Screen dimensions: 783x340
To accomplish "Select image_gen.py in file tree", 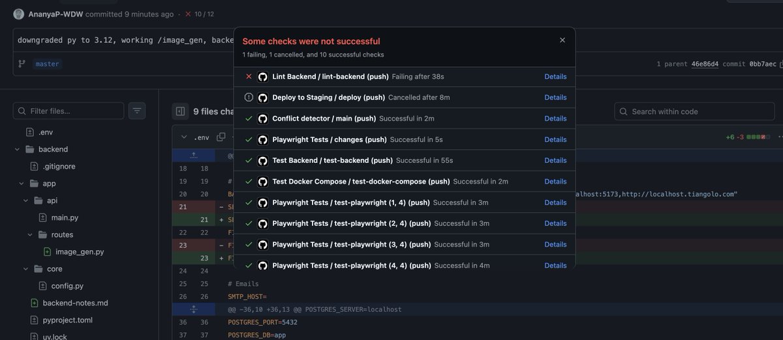I will click(x=80, y=251).
